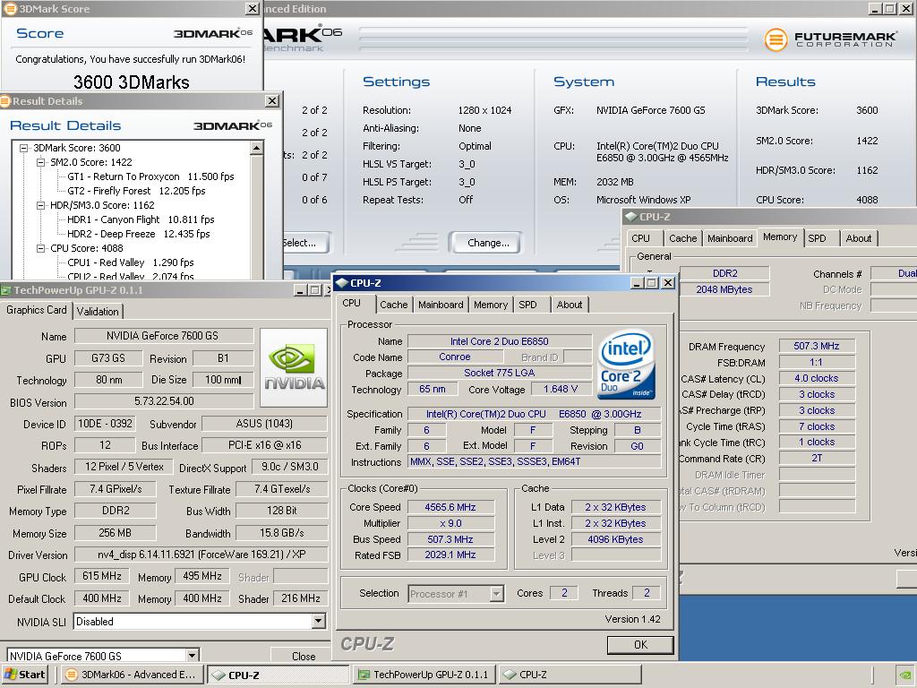Click the GPU-Z window title bar icon
The width and height of the screenshot is (917, 688).
coord(6,290)
